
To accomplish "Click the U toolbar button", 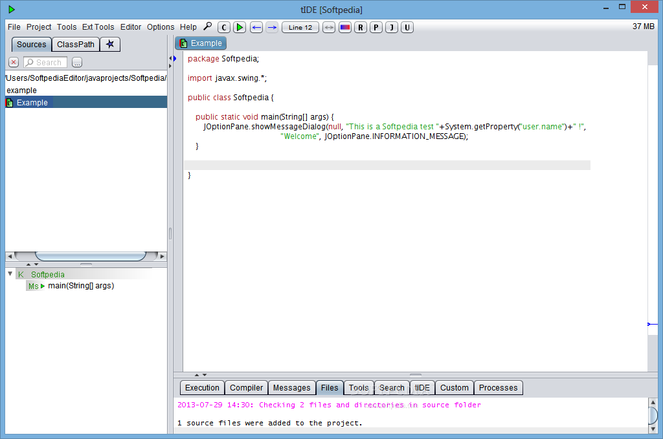I will (x=407, y=27).
